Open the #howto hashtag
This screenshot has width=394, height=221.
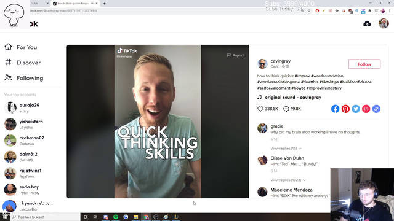[x=298, y=88]
